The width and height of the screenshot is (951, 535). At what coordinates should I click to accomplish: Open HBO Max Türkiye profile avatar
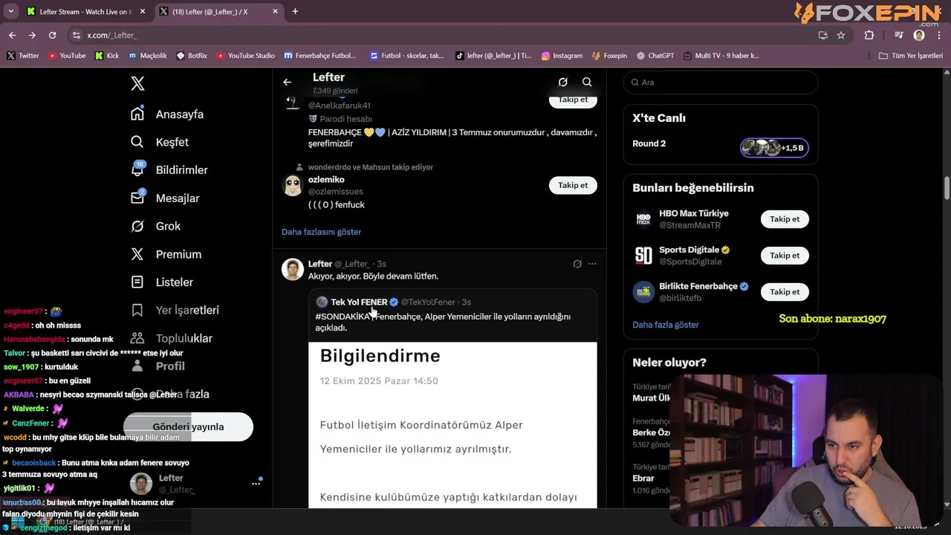click(x=643, y=219)
